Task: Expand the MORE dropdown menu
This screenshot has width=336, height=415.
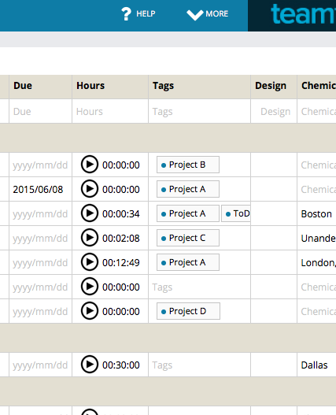Action: 208,13
